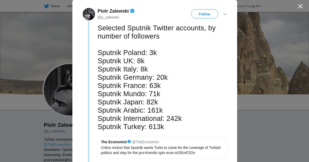Open the @TheEconomist link in profile bio
The height and width of the screenshot is (162, 309).
click(x=57, y=145)
